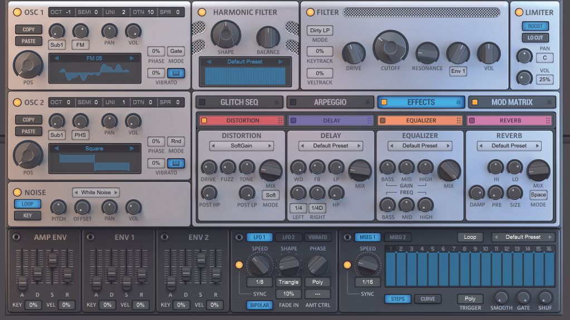Open the Equalizer Default Preset selector
The height and width of the screenshot is (320, 570).
click(420, 145)
